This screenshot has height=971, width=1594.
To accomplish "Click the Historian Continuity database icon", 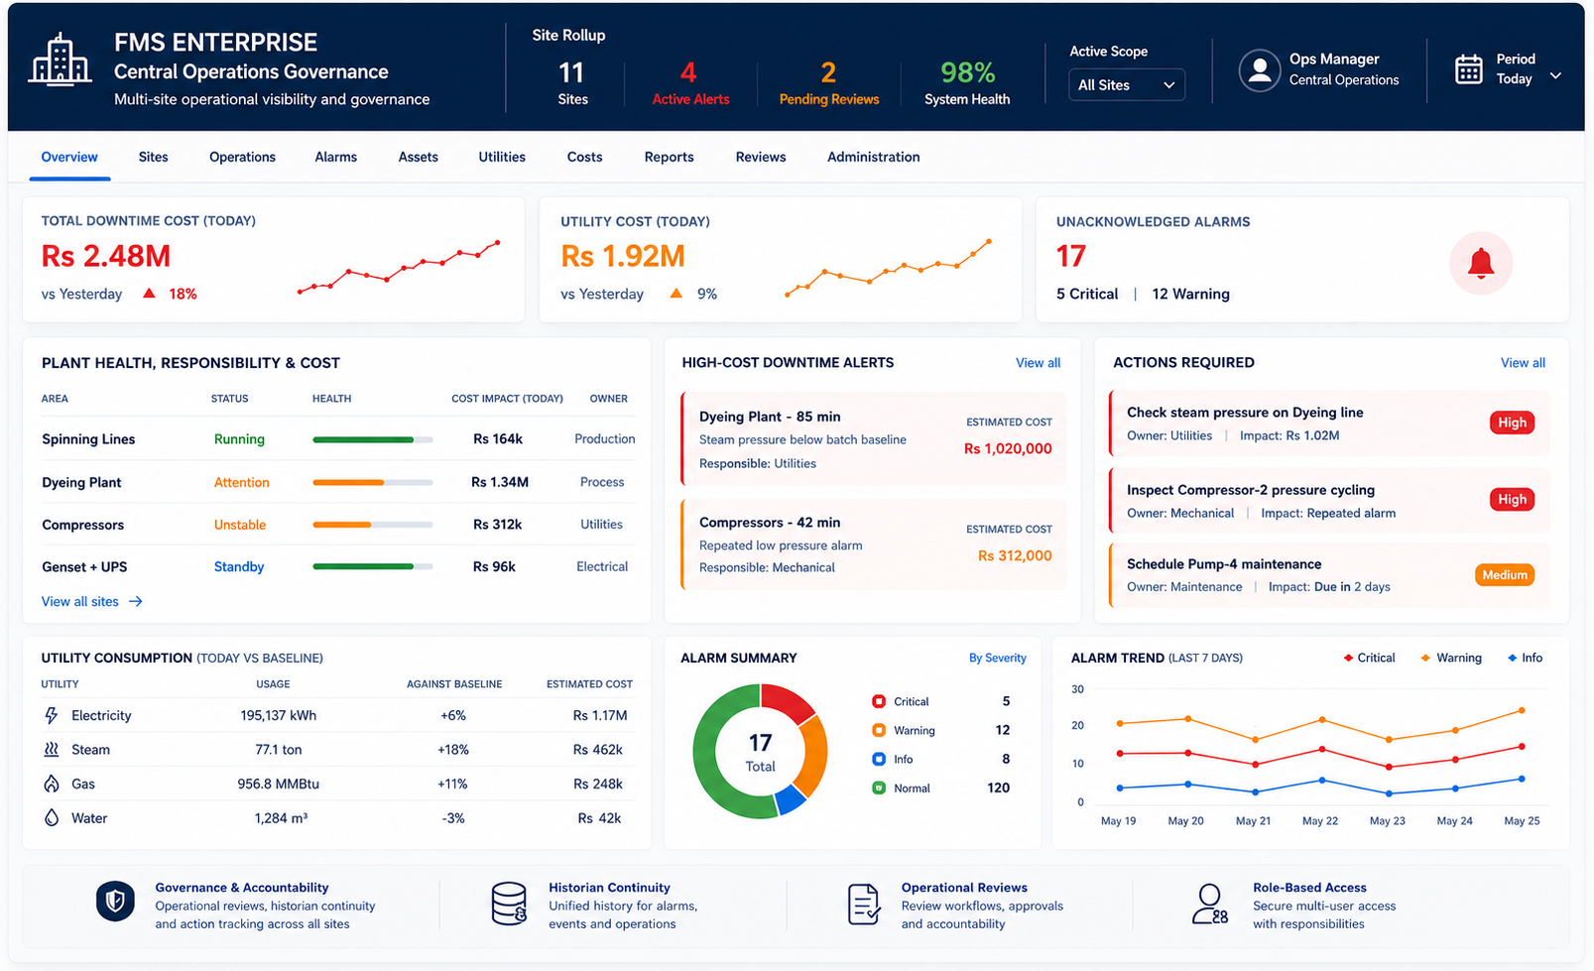I will [x=509, y=904].
